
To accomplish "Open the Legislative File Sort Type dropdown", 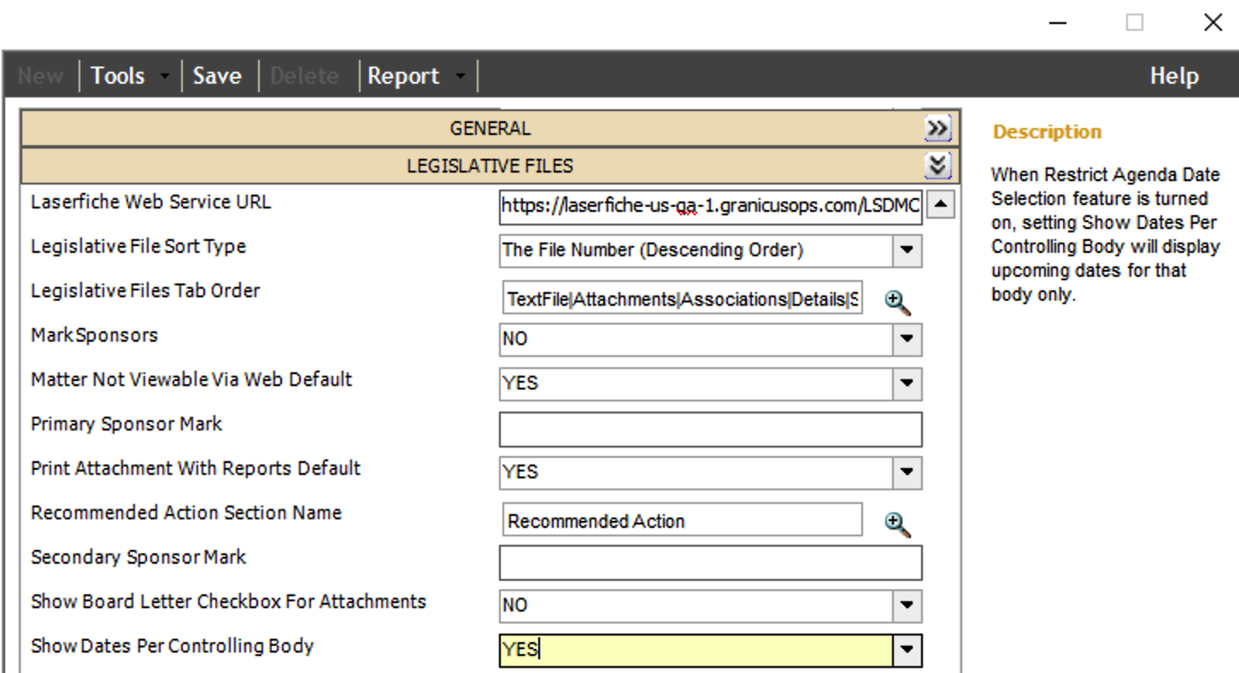I will tap(907, 251).
